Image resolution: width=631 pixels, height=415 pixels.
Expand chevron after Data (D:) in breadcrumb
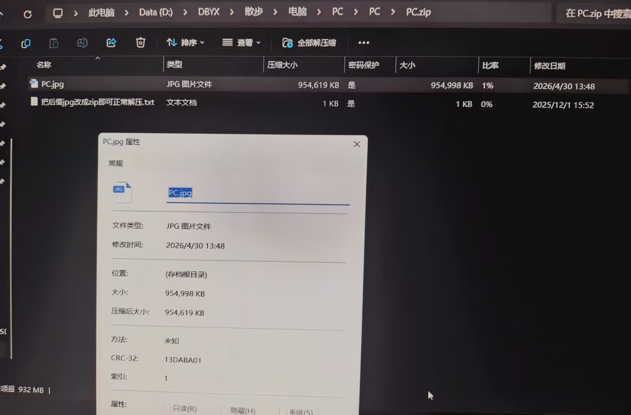coord(185,13)
